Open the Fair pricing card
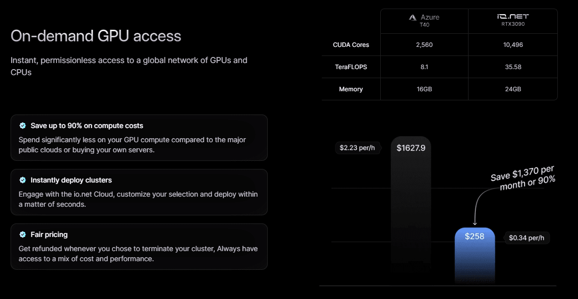The width and height of the screenshot is (578, 299). (139, 247)
